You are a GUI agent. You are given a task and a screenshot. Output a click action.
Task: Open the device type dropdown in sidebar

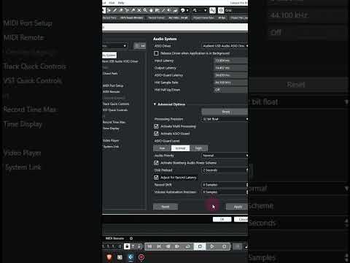(x=114, y=46)
